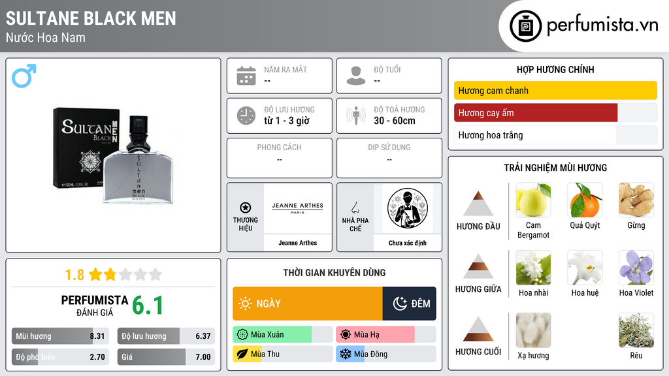Click the Mùa Xuân green season bar
Viewport: 669px width, 376px height.
283,335
